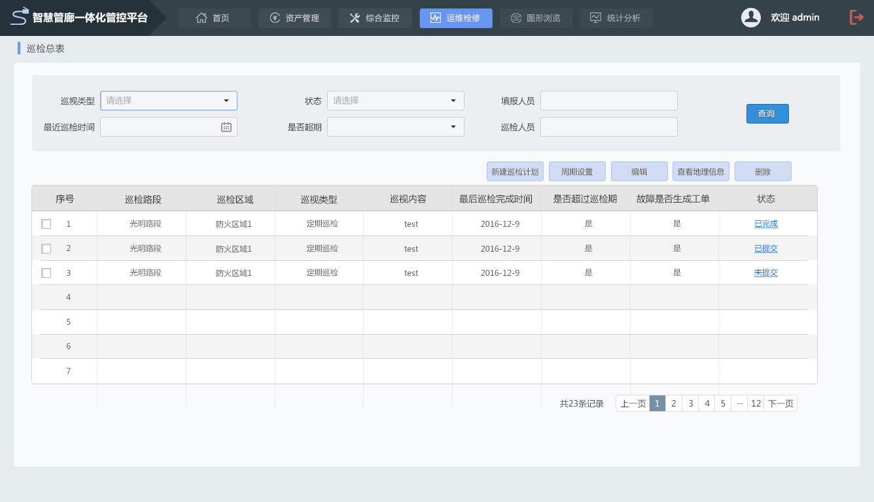Check the checkbox for row 1
Screen dimensions: 874x502
click(46, 224)
